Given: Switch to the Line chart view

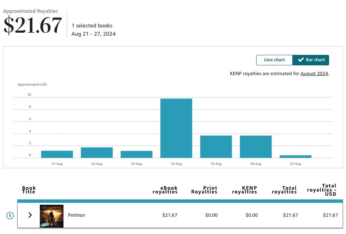Looking at the screenshot, I should (x=274, y=60).
